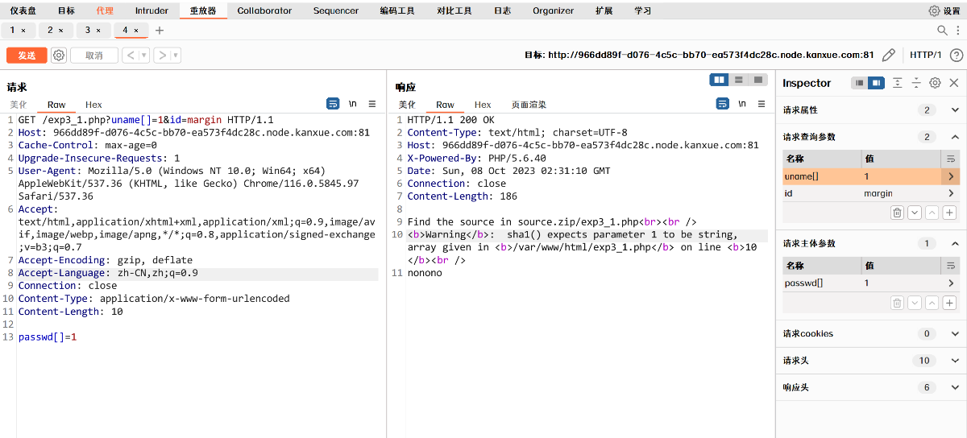Switch to Intruder tab
Viewport: 967px width, 438px height.
point(151,10)
